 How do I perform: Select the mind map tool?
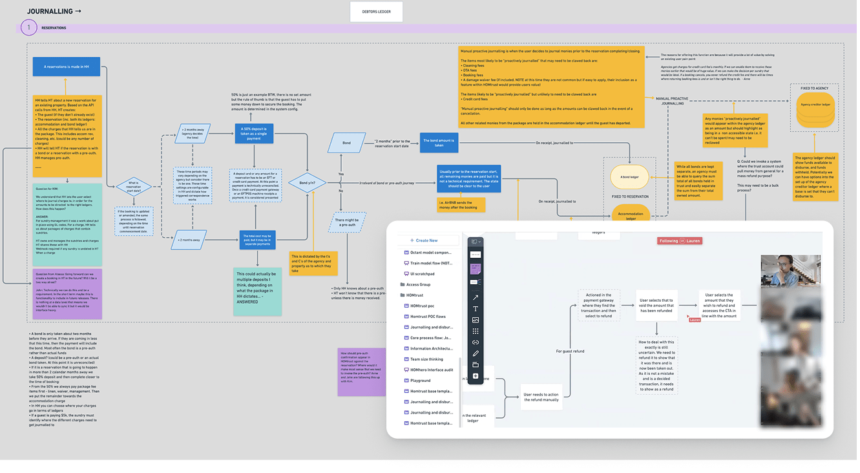point(475,282)
